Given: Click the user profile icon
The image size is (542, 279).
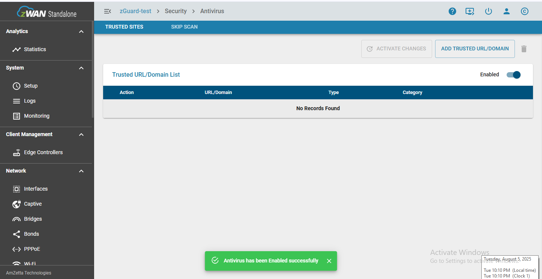Looking at the screenshot, I should pyautogui.click(x=506, y=11).
